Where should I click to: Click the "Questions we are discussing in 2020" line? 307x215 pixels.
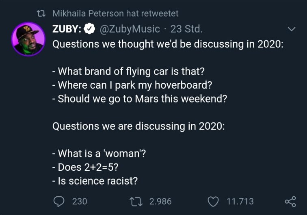pyautogui.click(x=138, y=126)
